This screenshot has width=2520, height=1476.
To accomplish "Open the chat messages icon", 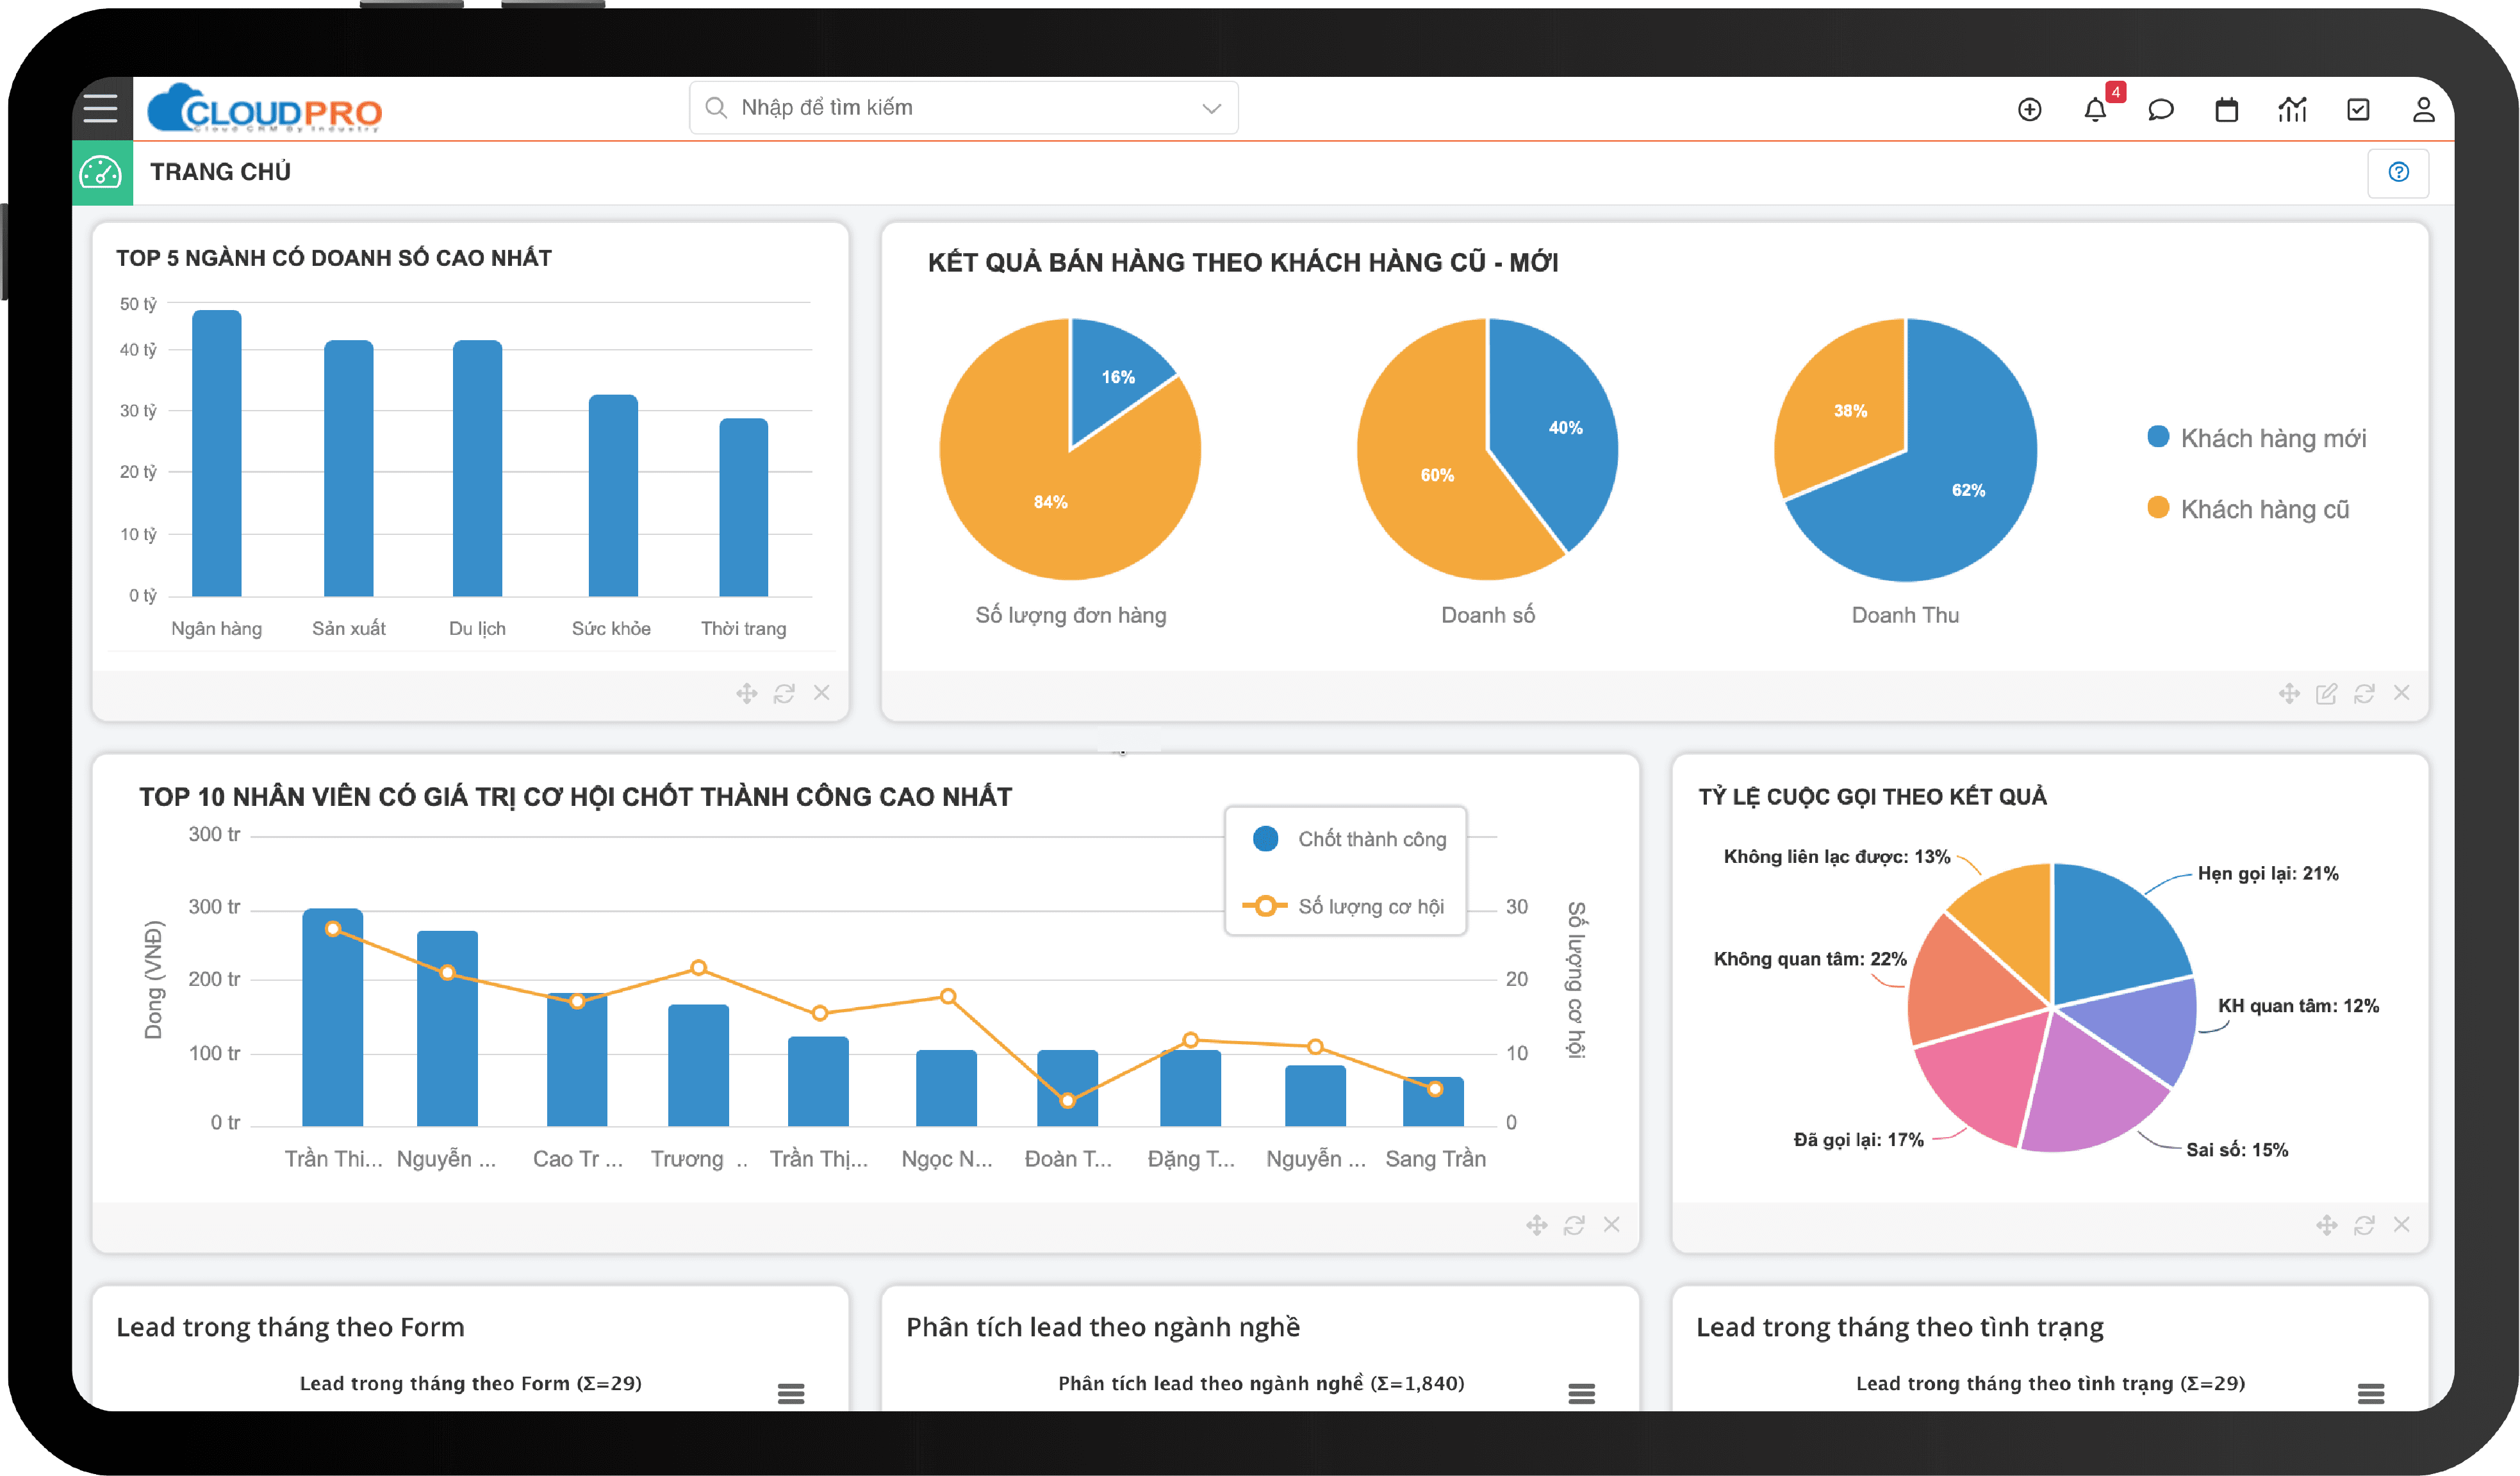I will pos(2160,109).
